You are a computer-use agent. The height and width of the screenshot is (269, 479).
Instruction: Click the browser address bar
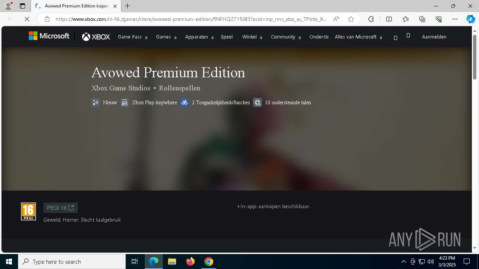(191, 19)
